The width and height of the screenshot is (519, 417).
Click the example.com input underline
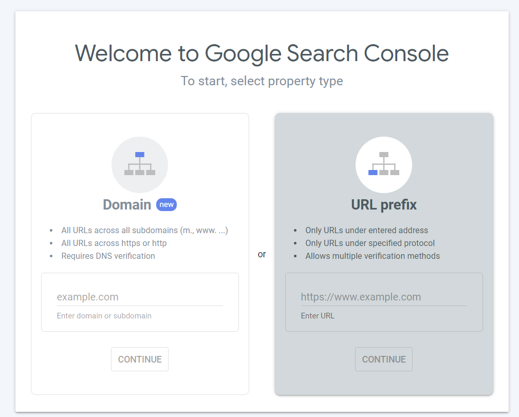coord(140,304)
